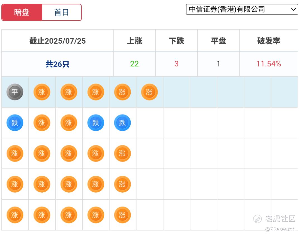Click the 平盘 column header
The width and height of the screenshot is (301, 236).
[219, 41]
